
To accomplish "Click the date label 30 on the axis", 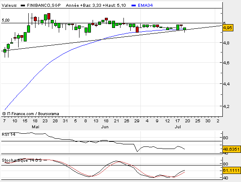I will click(208, 121).
